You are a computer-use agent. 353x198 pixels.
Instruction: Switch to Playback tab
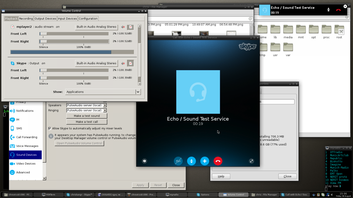[x=11, y=18]
